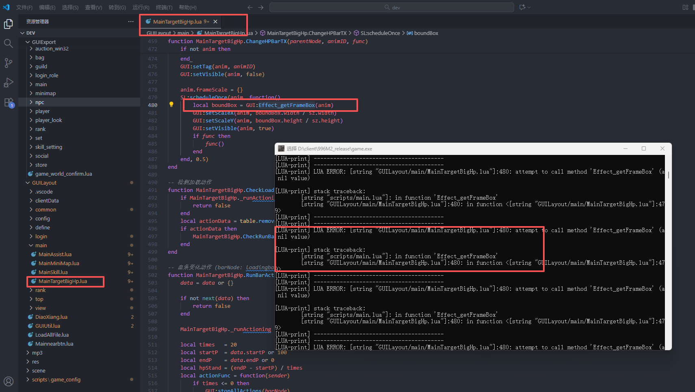This screenshot has width=695, height=392.
Task: Close the MainTargetBigHp.lua editor tab
Action: 215,22
